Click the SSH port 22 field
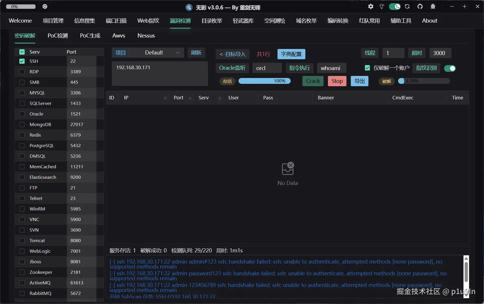The width and height of the screenshot is (484, 304). coord(82,61)
